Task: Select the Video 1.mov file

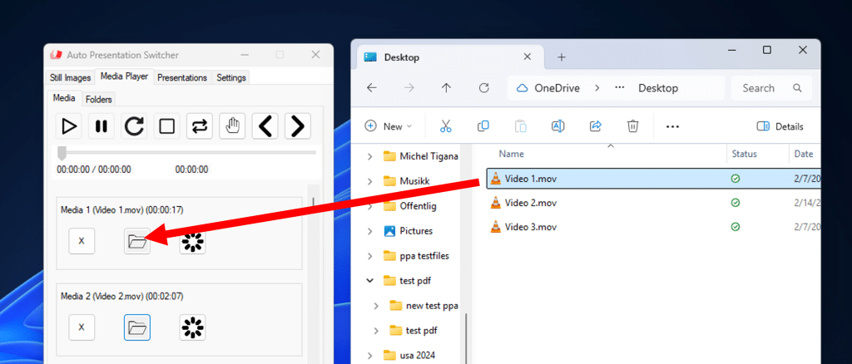Action: pos(652,179)
